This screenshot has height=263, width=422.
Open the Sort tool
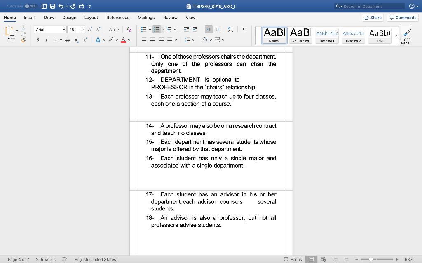[x=230, y=30]
